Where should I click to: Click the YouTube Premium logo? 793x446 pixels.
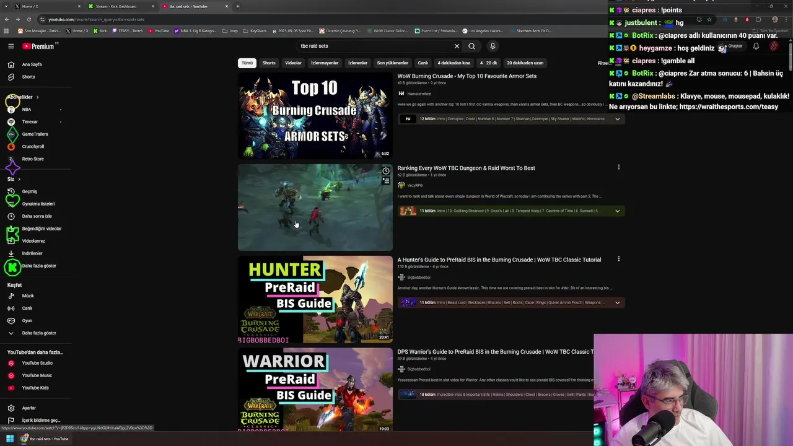pyautogui.click(x=39, y=46)
